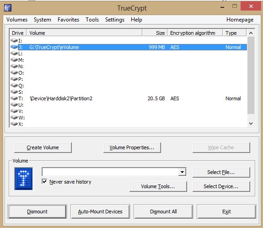Close the TrueCrypt window
The height and width of the screenshot is (228, 263).
click(x=251, y=6)
